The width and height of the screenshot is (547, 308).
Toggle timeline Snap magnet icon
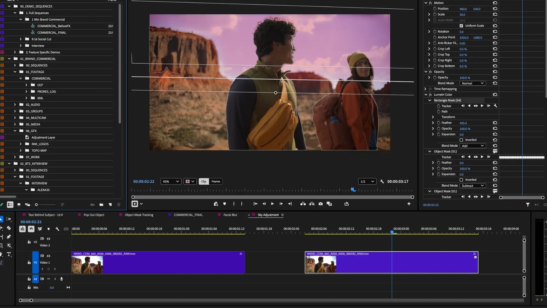[x=31, y=229]
